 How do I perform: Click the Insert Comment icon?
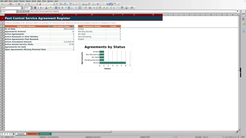(x=101, y=4)
